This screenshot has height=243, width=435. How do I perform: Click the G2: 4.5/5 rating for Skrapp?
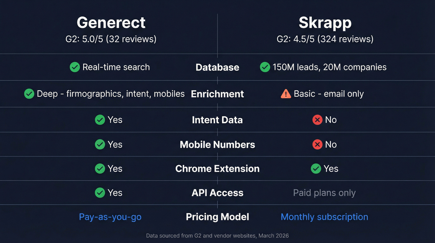325,39
